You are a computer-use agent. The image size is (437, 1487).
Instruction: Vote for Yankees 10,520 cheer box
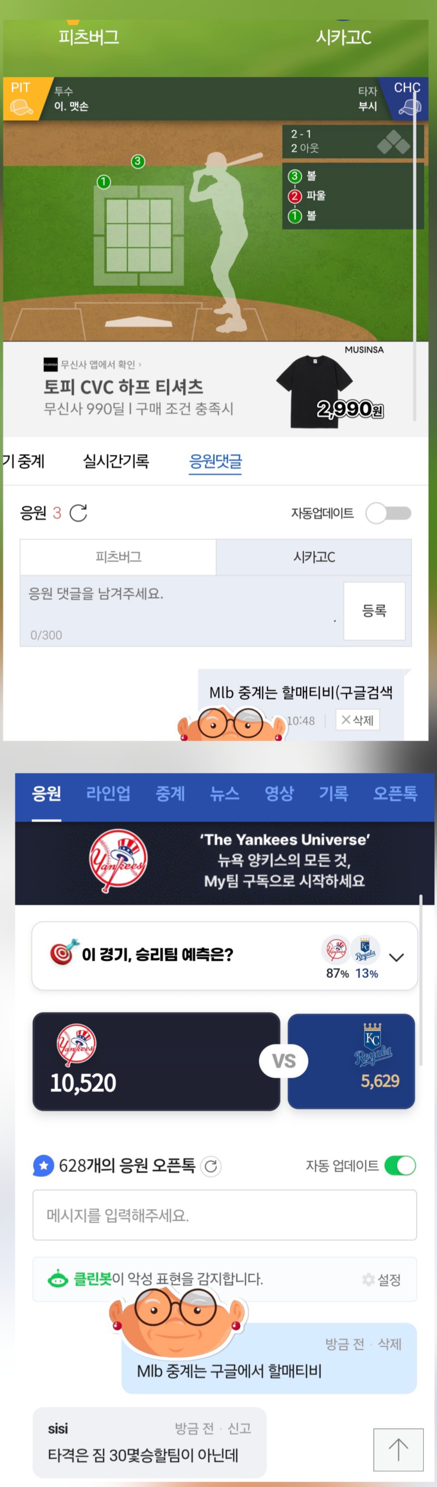pyautogui.click(x=156, y=1061)
